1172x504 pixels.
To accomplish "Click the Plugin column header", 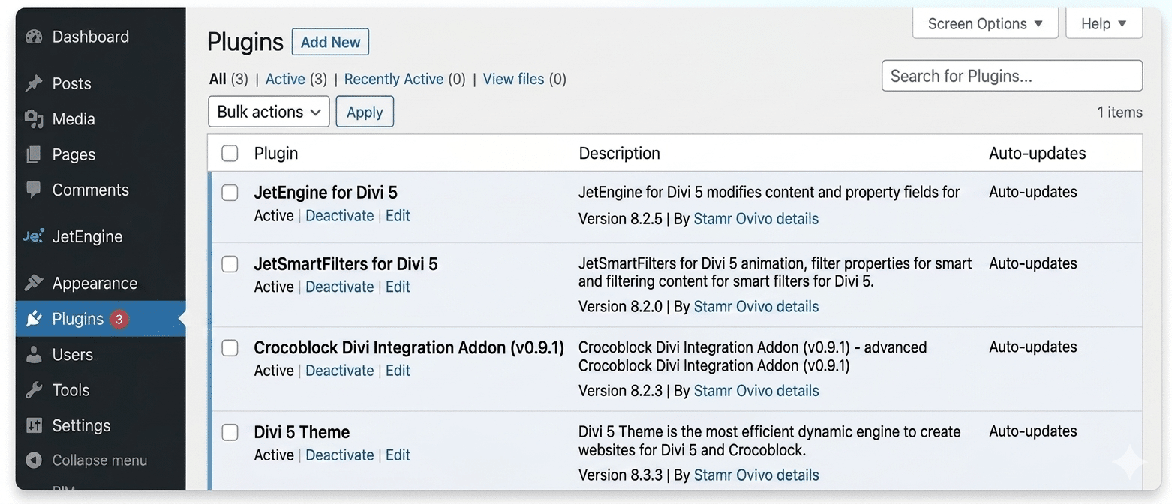I will [x=276, y=153].
